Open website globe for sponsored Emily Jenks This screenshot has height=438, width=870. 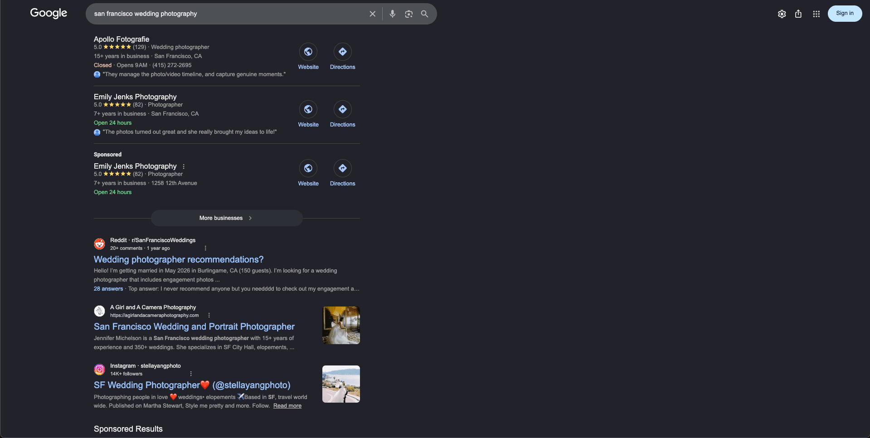pyautogui.click(x=308, y=168)
